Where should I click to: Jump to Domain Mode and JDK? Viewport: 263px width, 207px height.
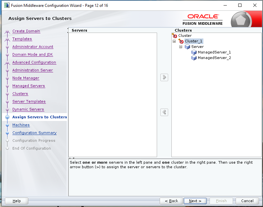coord(33,54)
